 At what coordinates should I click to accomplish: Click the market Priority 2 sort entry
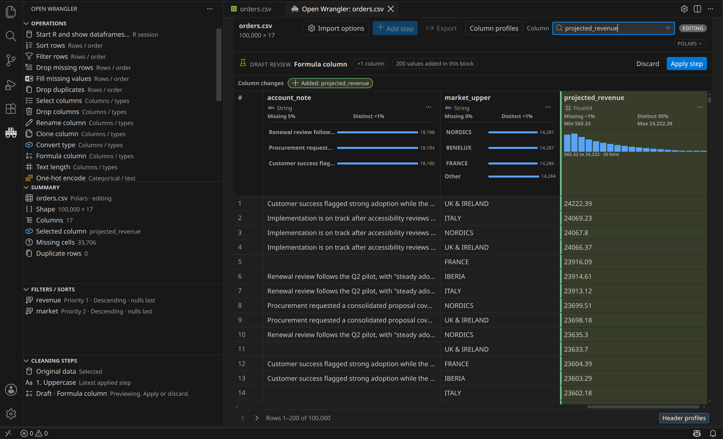122,311
